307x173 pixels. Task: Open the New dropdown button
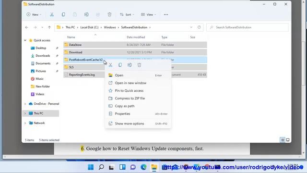point(34,14)
